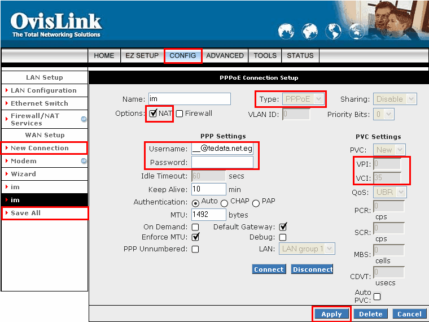Click the red arrow beside Ethernet Switch
Viewport: 429px width, 322px height.
pyautogui.click(x=6, y=103)
